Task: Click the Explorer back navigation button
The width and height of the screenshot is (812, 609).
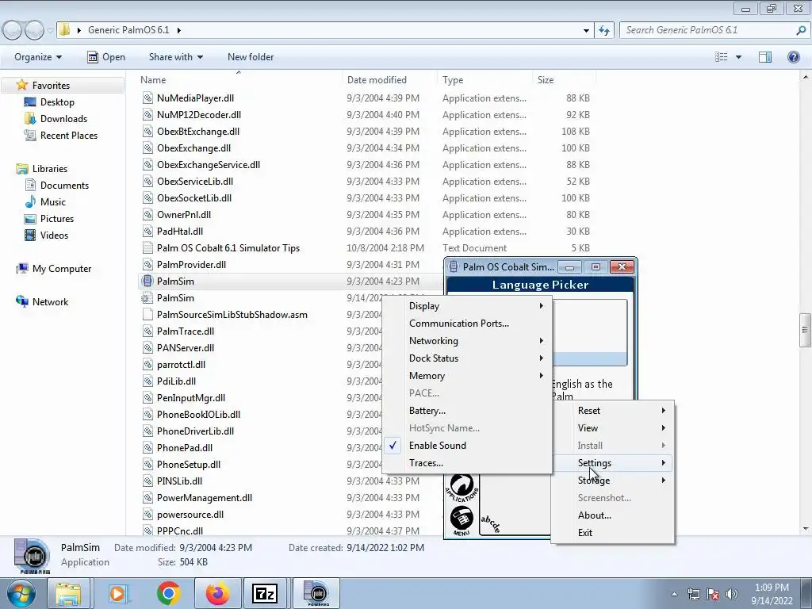Action: click(13, 30)
